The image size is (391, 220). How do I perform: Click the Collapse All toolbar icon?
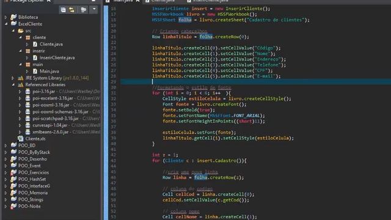click(63, 10)
